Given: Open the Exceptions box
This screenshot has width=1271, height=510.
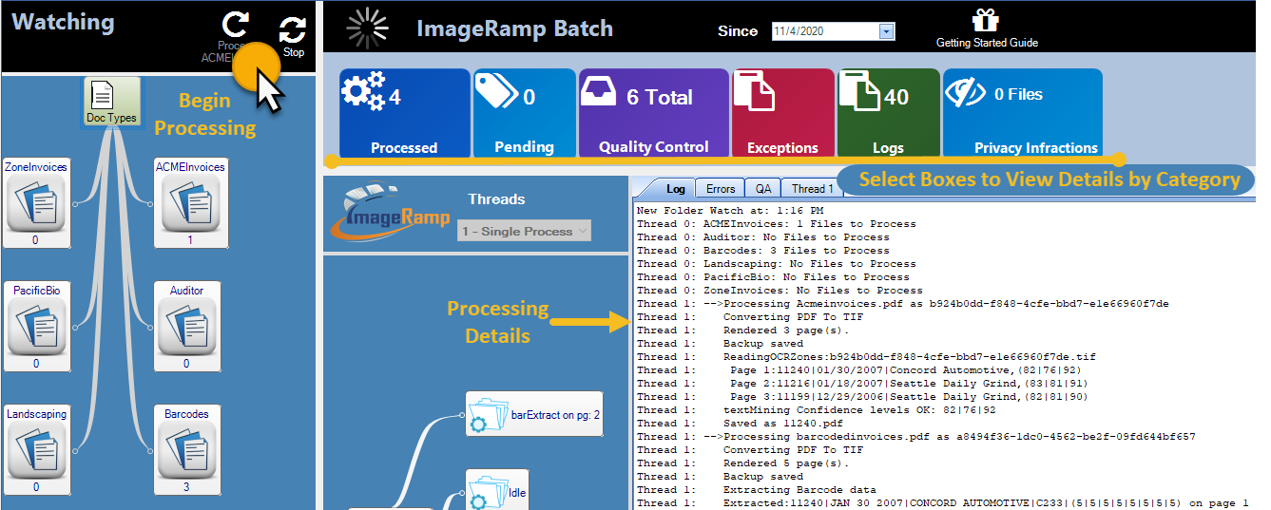Looking at the screenshot, I should (782, 112).
